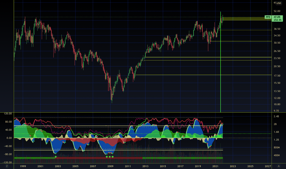Screen dimensions: 286x169
Task: Click the 0.00 oscillator scale label
Action: [9, 138]
